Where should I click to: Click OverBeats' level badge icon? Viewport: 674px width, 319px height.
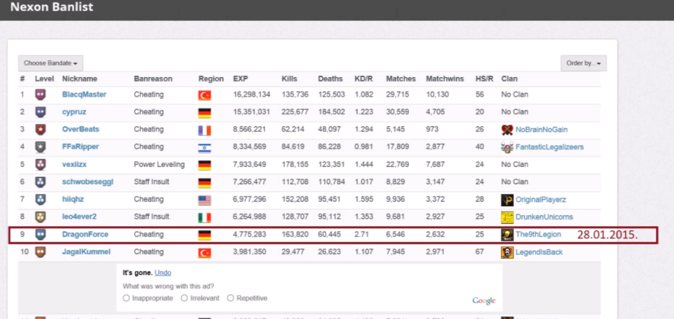click(40, 129)
